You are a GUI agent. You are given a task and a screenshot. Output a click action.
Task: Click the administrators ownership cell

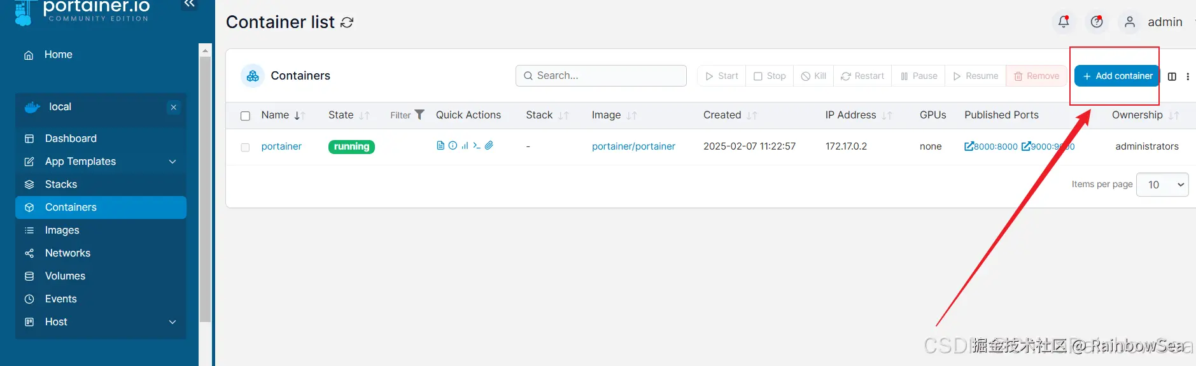click(x=1147, y=146)
